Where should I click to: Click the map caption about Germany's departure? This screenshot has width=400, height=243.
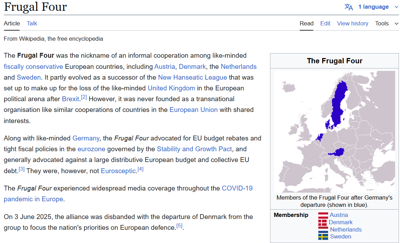(334, 201)
